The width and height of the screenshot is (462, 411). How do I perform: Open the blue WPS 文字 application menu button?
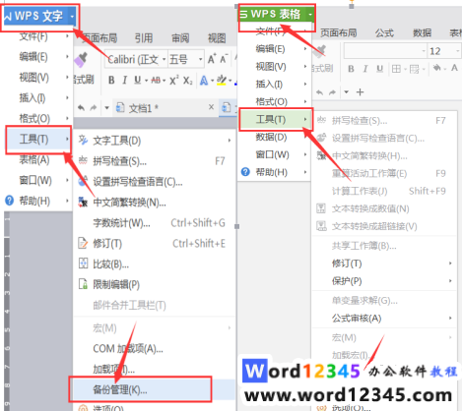tap(40, 17)
